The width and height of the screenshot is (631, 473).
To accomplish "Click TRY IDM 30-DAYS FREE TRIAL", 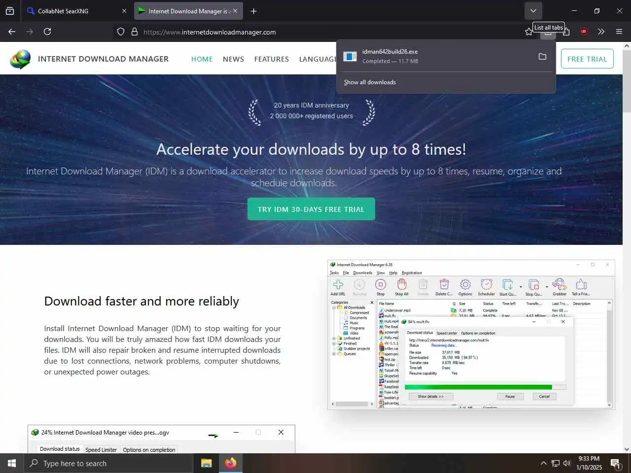I will point(311,209).
